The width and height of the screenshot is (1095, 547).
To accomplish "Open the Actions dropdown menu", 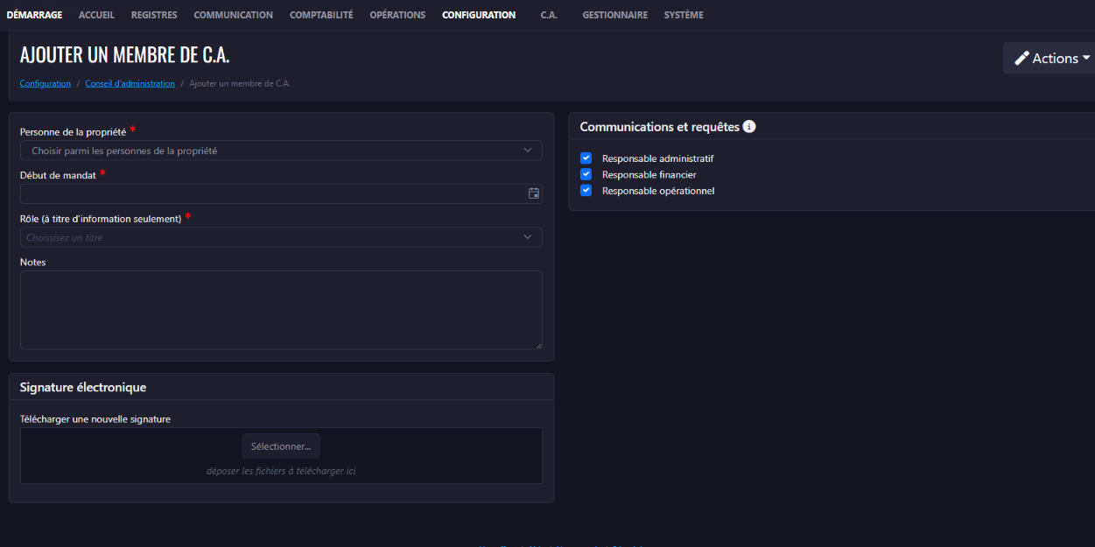I will 1050,59.
